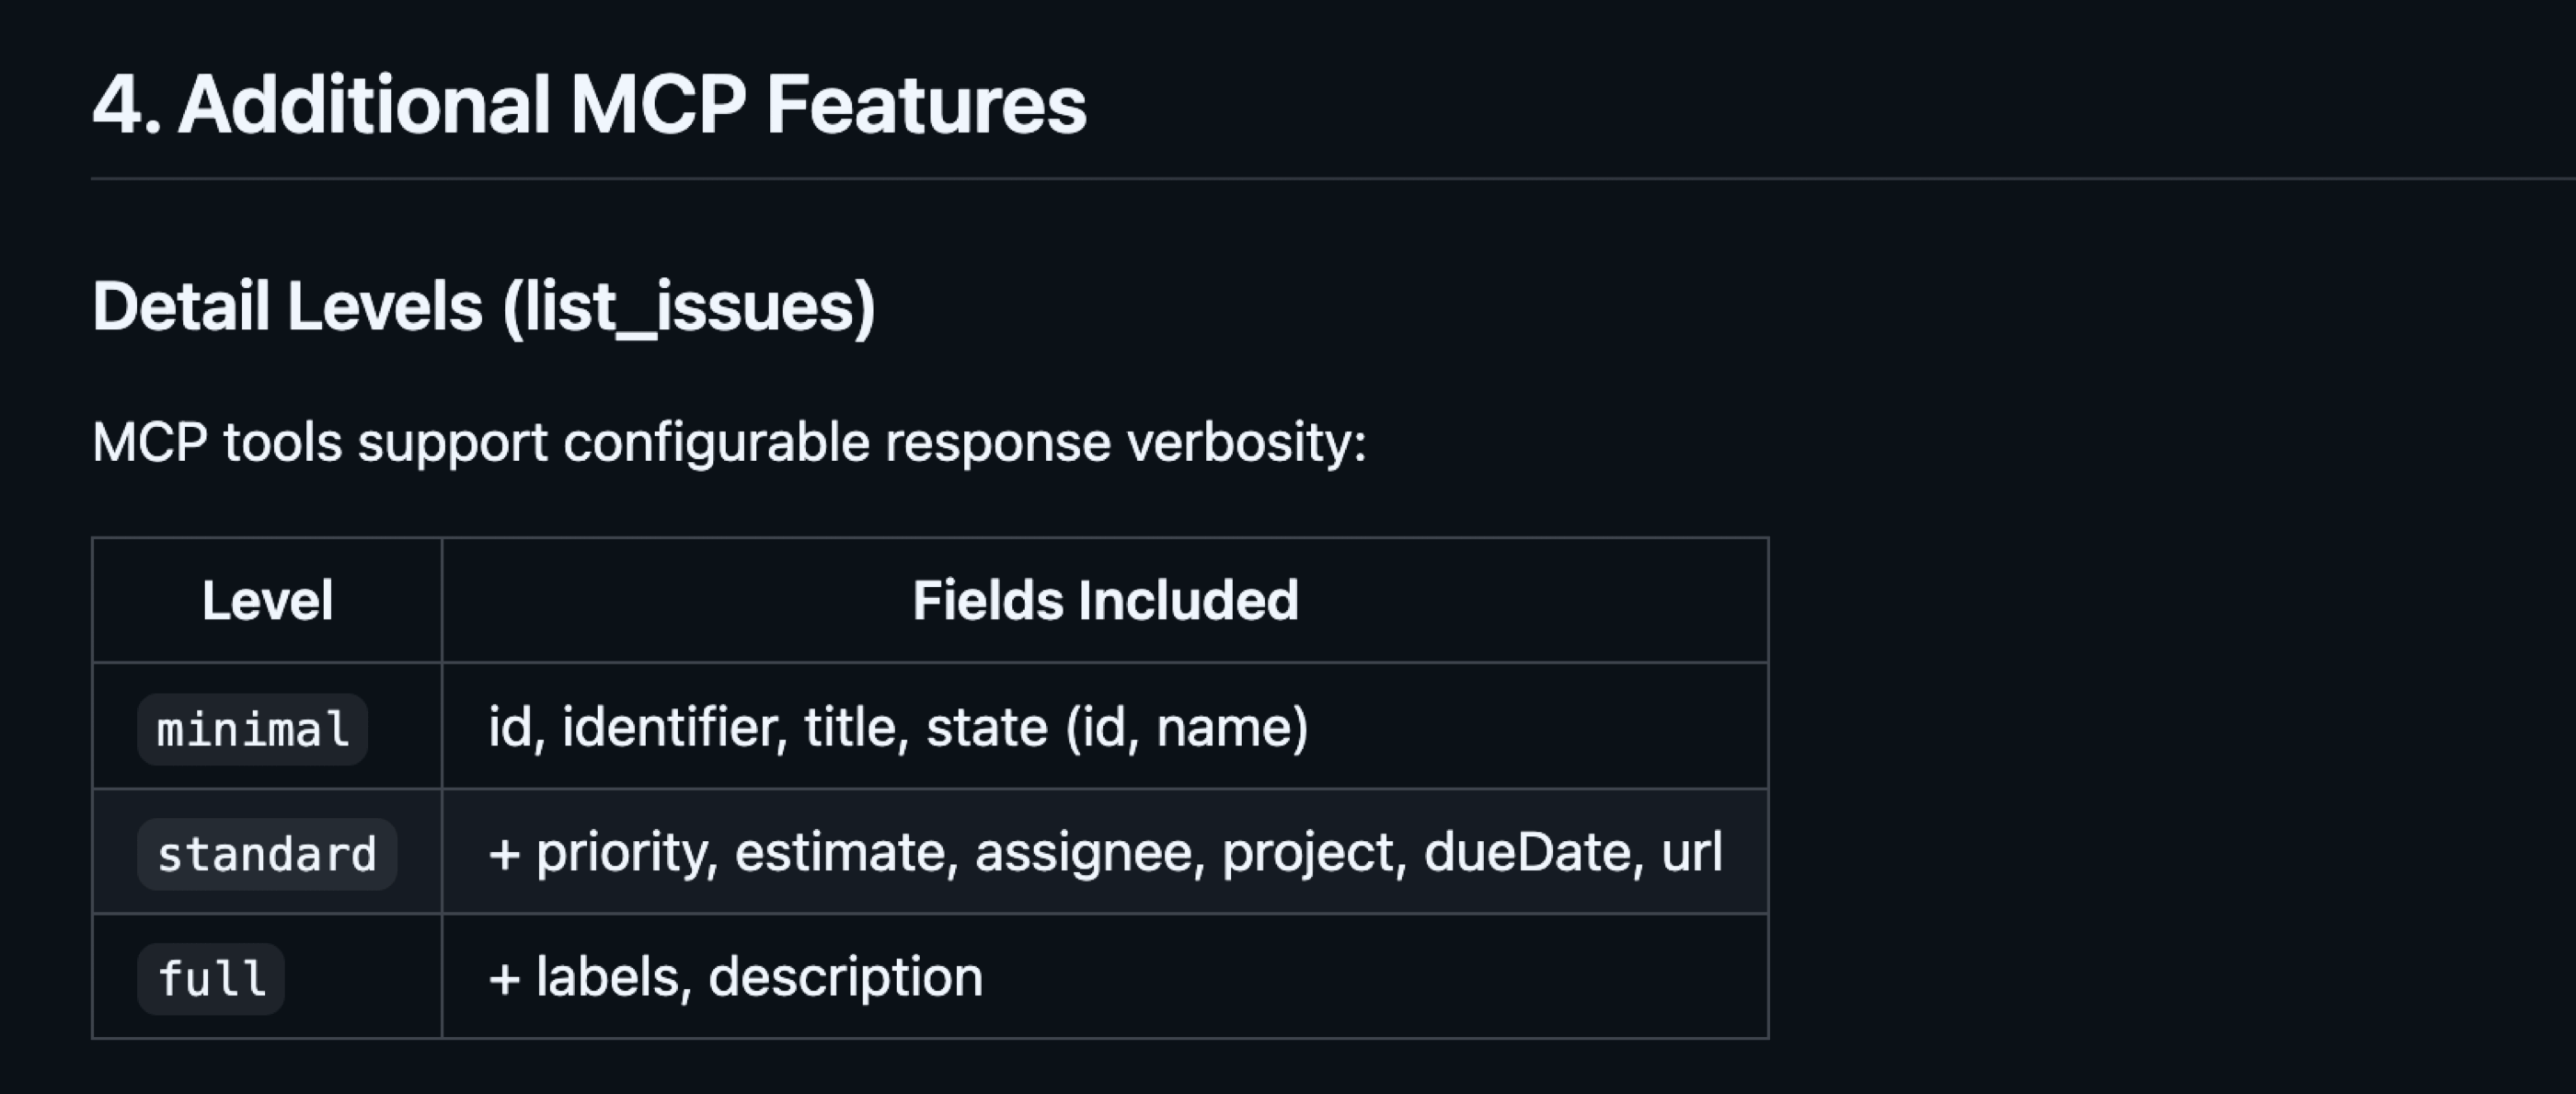Click the "full" code label

(x=211, y=978)
